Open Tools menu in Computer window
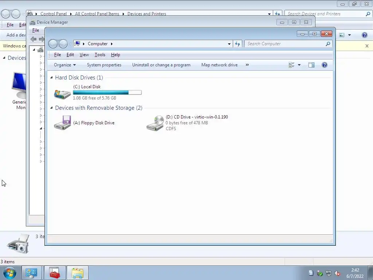This screenshot has height=280, width=373. [100, 55]
